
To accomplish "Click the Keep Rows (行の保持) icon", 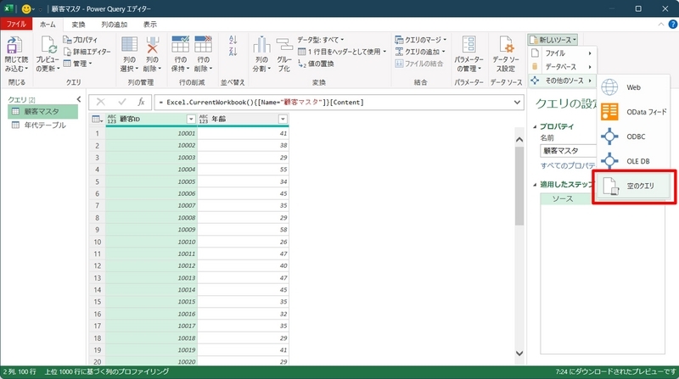I will pyautogui.click(x=180, y=45).
